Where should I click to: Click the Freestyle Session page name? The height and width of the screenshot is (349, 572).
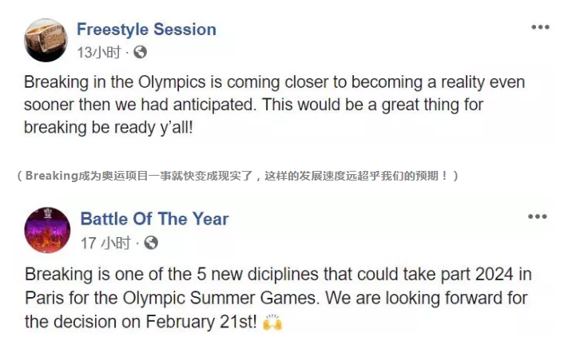click(146, 30)
